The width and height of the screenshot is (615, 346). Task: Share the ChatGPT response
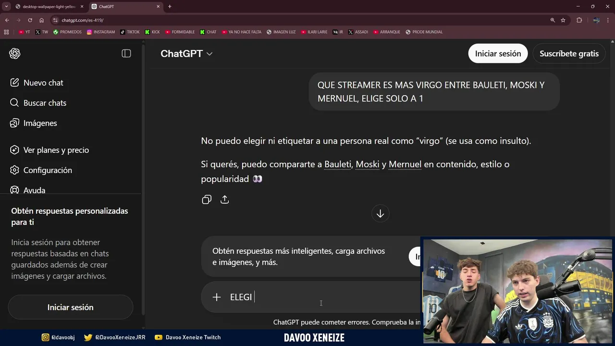[x=224, y=199]
